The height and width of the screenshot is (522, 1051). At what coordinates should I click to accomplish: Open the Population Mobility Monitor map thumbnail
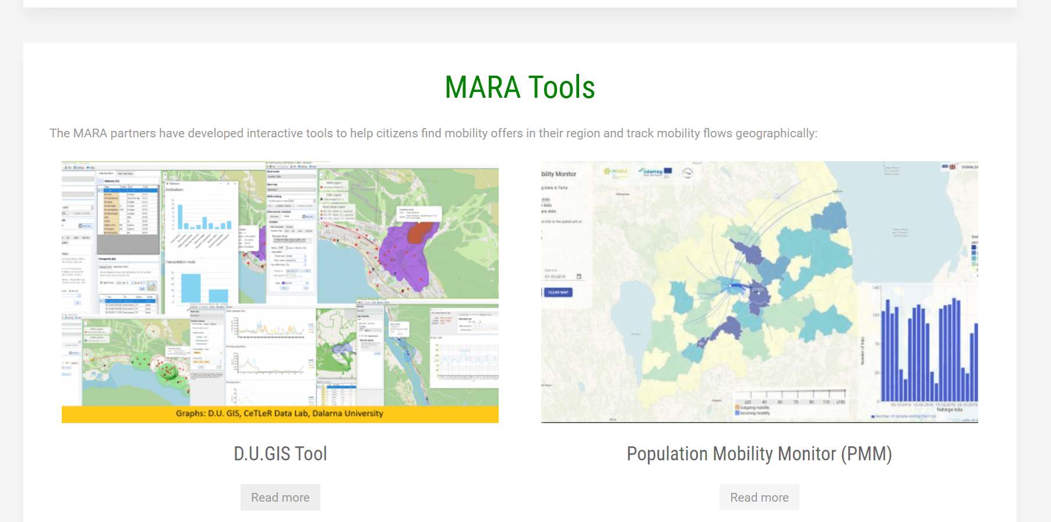pyautogui.click(x=759, y=292)
